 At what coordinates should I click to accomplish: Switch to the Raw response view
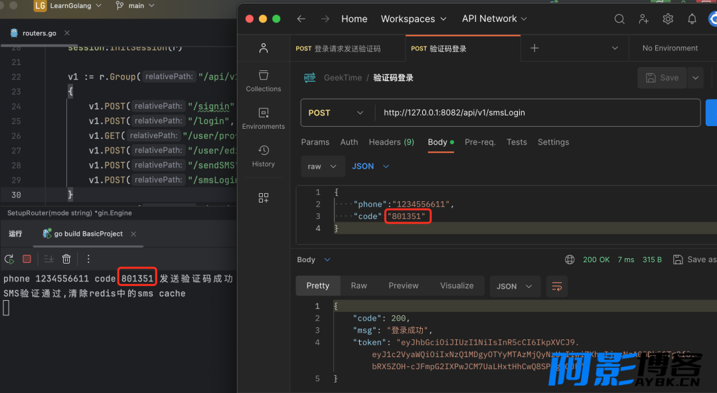pyautogui.click(x=359, y=285)
